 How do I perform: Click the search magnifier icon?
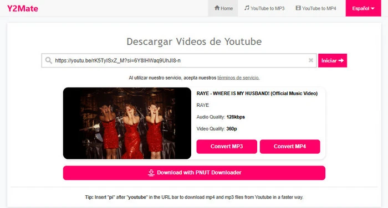(x=49, y=60)
